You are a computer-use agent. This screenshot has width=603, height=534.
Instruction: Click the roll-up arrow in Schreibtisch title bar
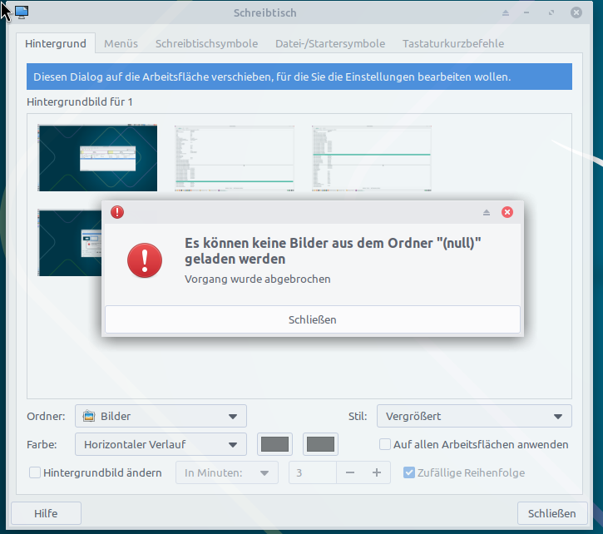point(505,13)
